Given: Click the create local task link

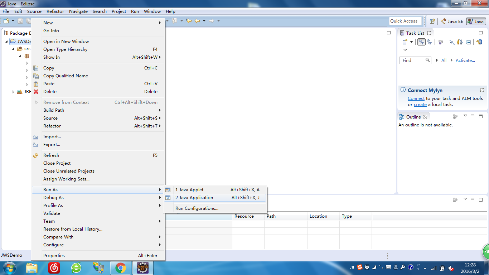Looking at the screenshot, I should (x=420, y=105).
